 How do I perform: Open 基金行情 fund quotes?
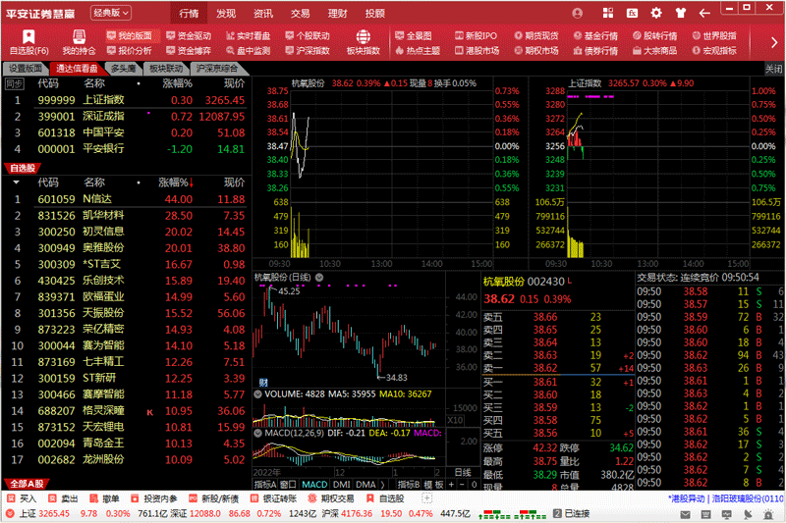595,35
